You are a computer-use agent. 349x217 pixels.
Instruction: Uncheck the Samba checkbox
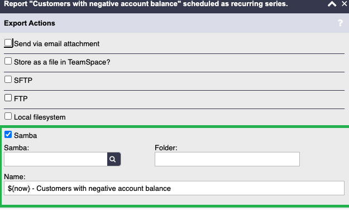(x=8, y=135)
